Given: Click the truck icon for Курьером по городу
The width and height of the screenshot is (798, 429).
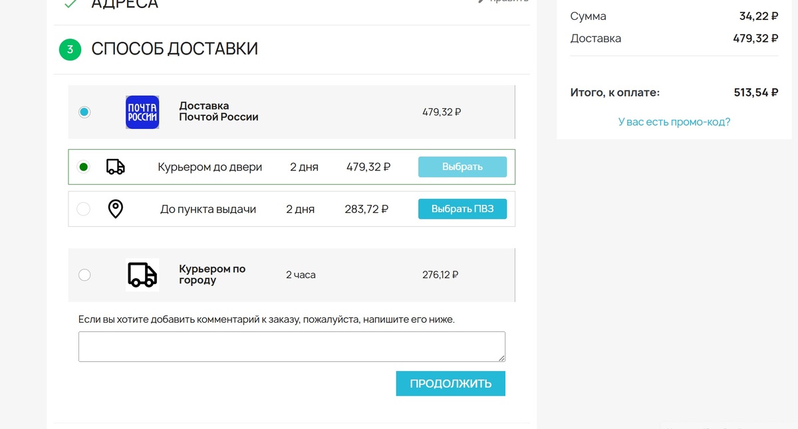Looking at the screenshot, I should pos(142,274).
